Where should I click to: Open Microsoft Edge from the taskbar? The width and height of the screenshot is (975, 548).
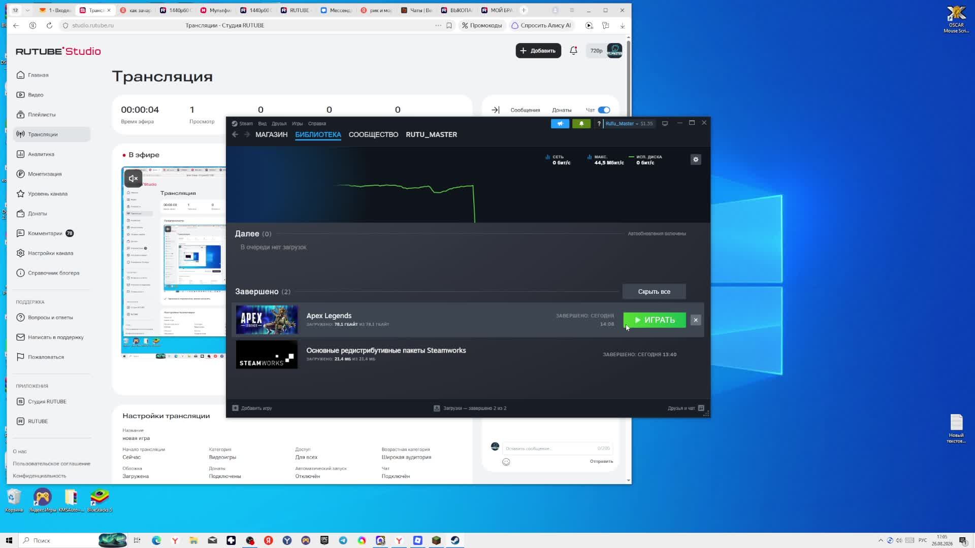point(156,540)
